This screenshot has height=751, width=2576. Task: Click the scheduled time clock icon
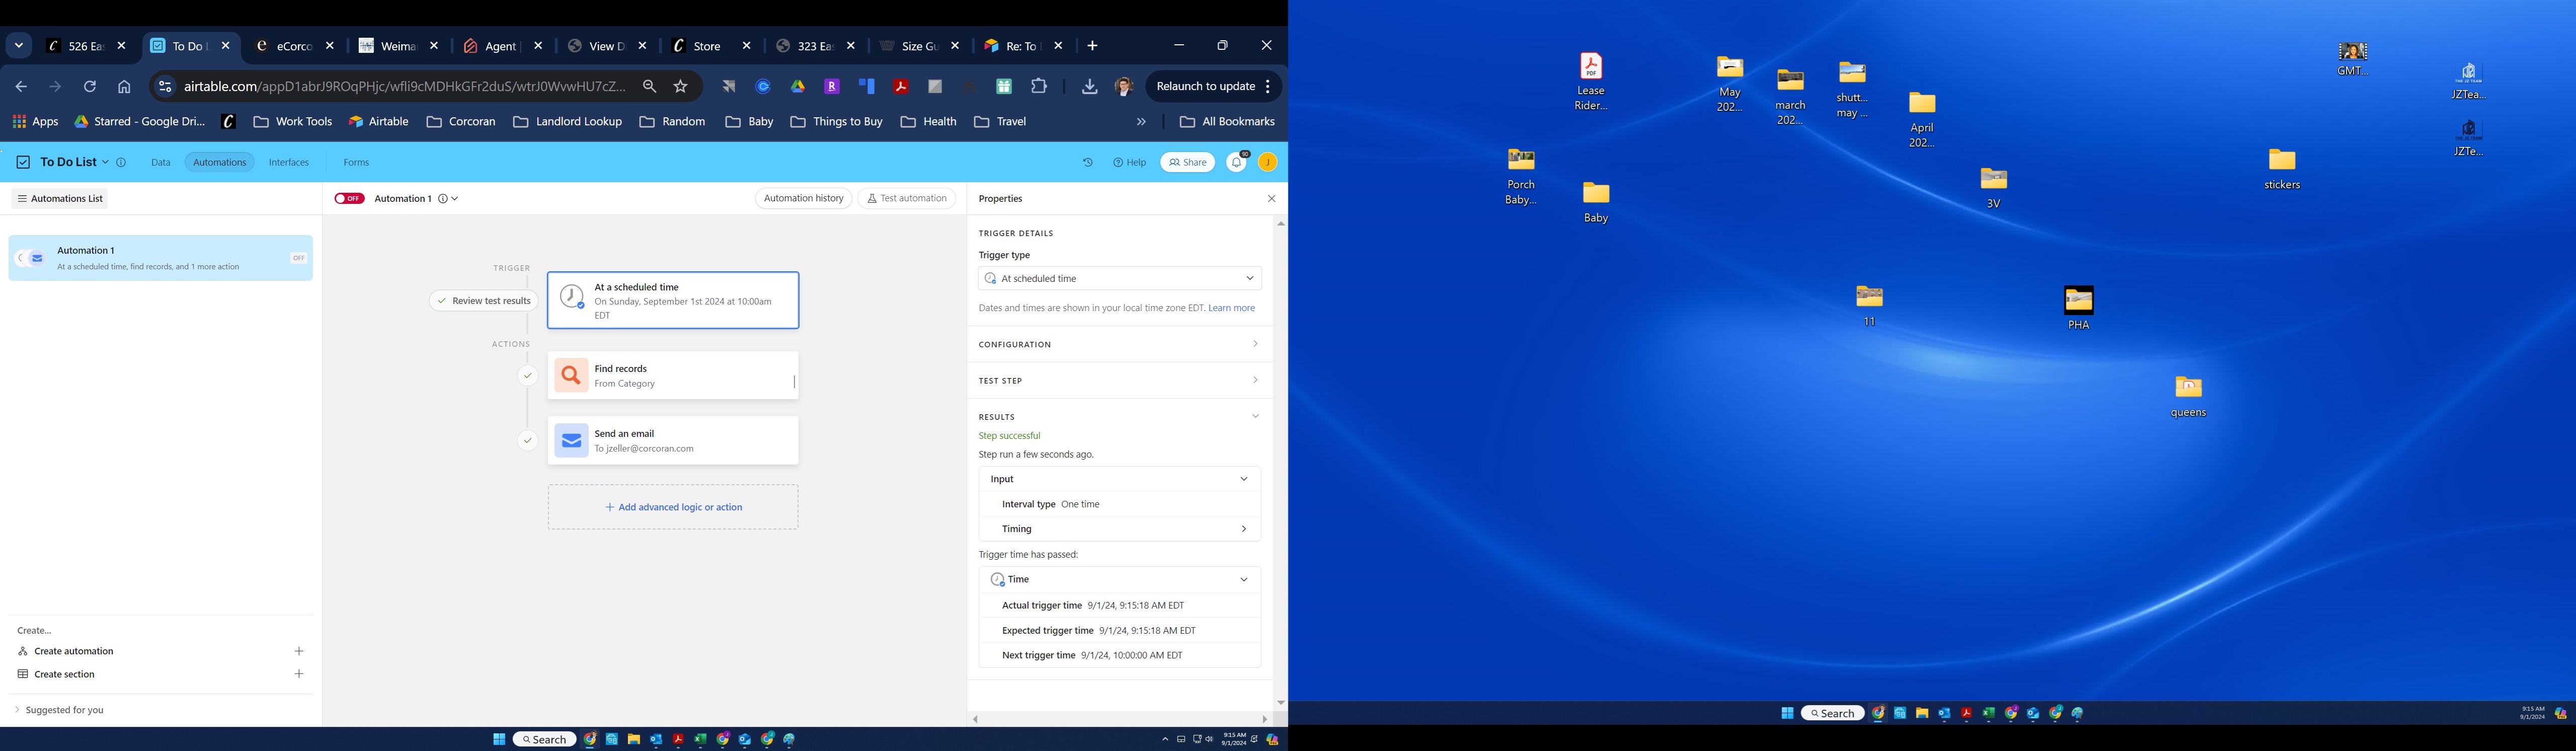pyautogui.click(x=571, y=297)
